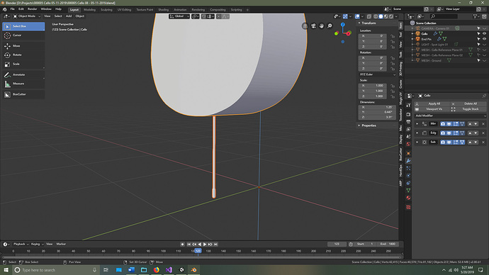Toggle selectability of Cello object
The image size is (489, 275).
click(x=478, y=34)
